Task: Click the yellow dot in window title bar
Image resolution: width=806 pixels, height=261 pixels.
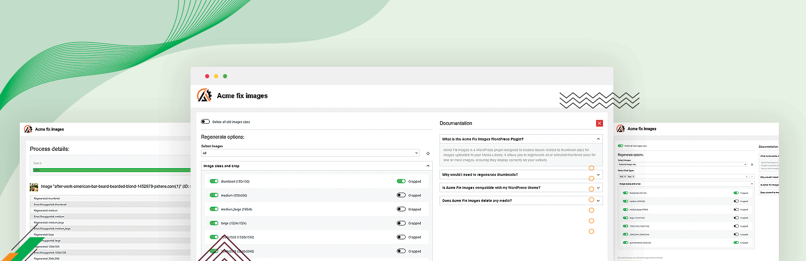Action: (x=216, y=76)
